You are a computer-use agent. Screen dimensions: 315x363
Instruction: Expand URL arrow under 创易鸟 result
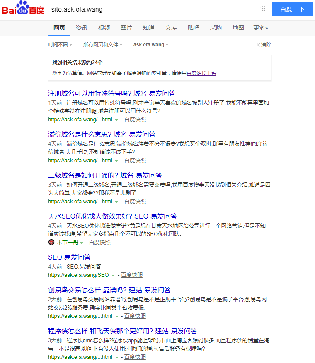pos(116,317)
